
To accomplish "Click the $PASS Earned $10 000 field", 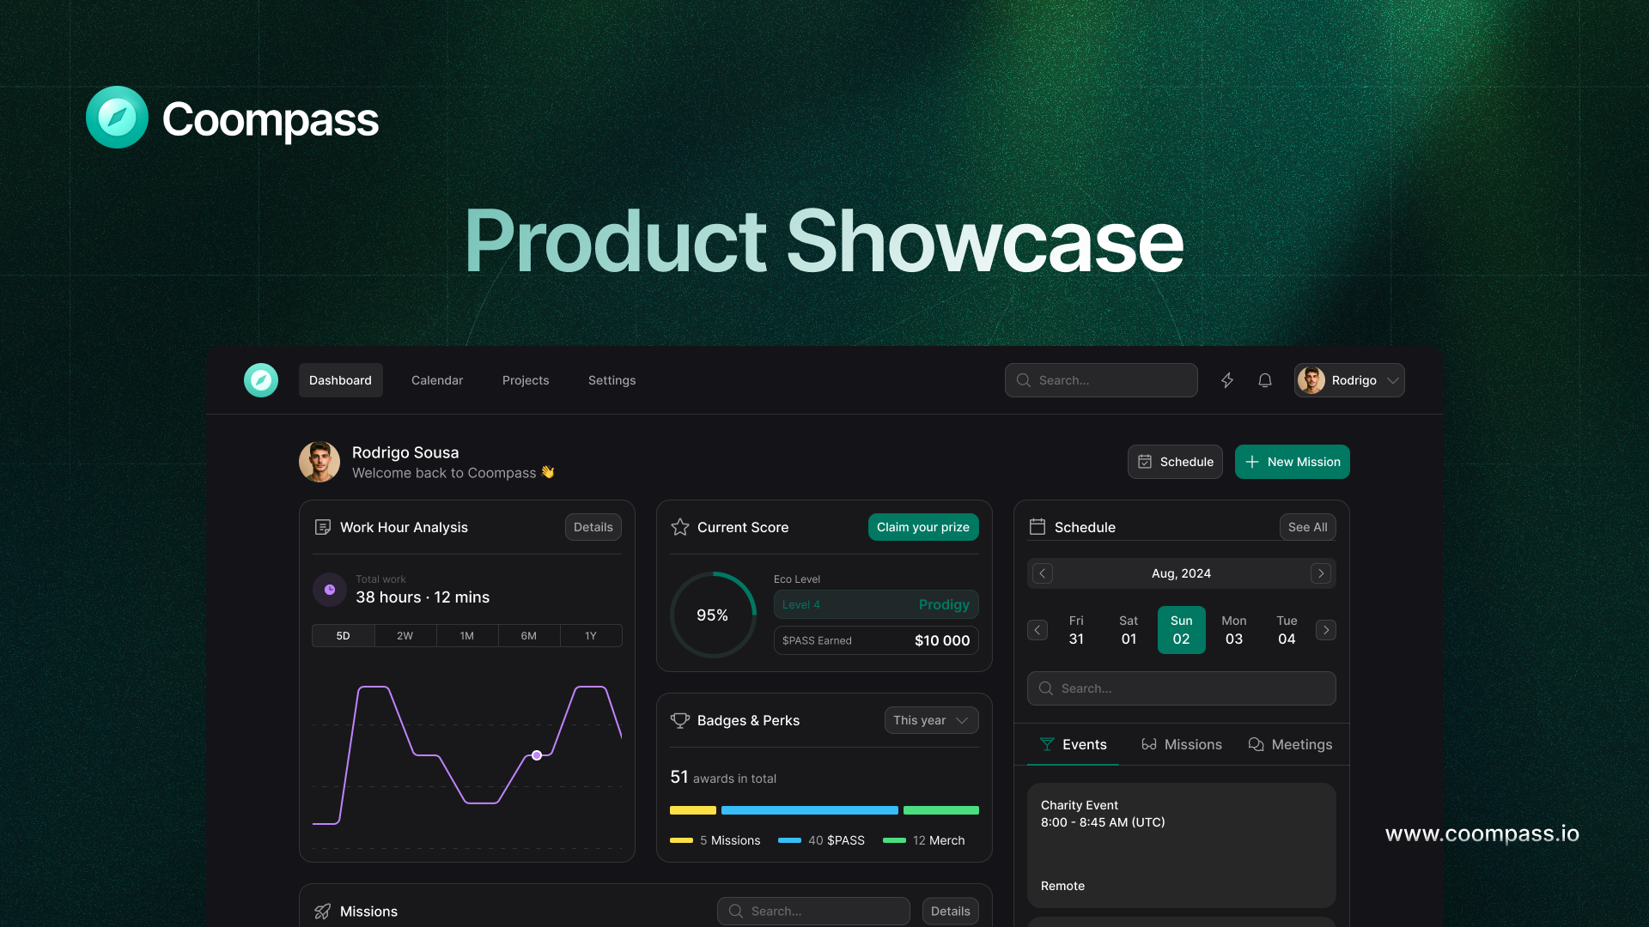I will 876,640.
